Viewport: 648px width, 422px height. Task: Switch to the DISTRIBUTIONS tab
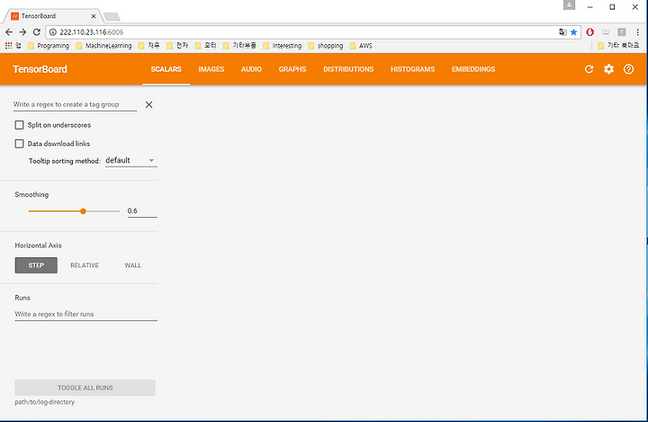348,69
